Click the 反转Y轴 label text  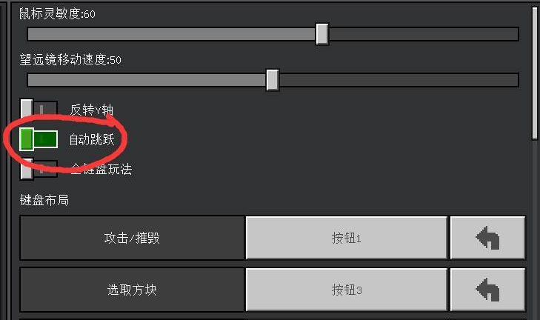[x=91, y=110]
